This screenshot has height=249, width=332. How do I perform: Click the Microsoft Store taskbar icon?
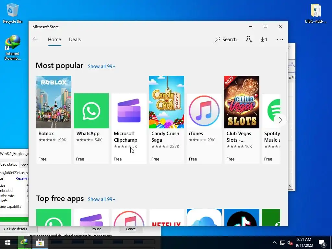click(x=40, y=243)
